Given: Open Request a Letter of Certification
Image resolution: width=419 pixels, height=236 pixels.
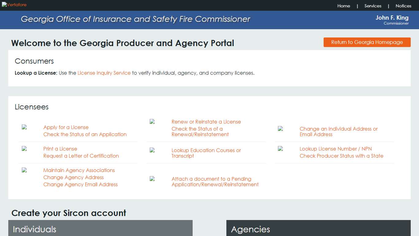Looking at the screenshot, I should click(81, 156).
